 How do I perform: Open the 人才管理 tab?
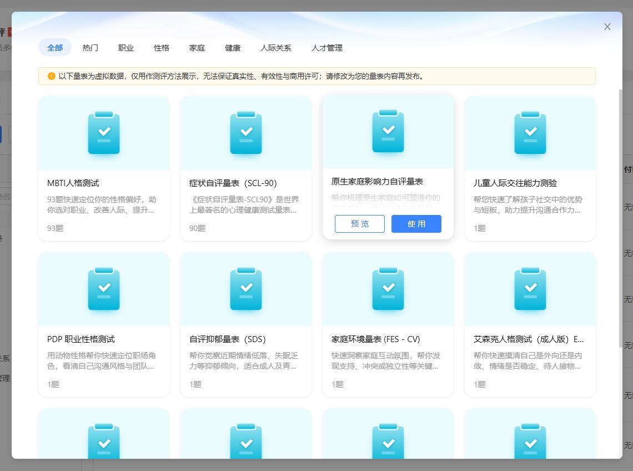pyautogui.click(x=327, y=48)
